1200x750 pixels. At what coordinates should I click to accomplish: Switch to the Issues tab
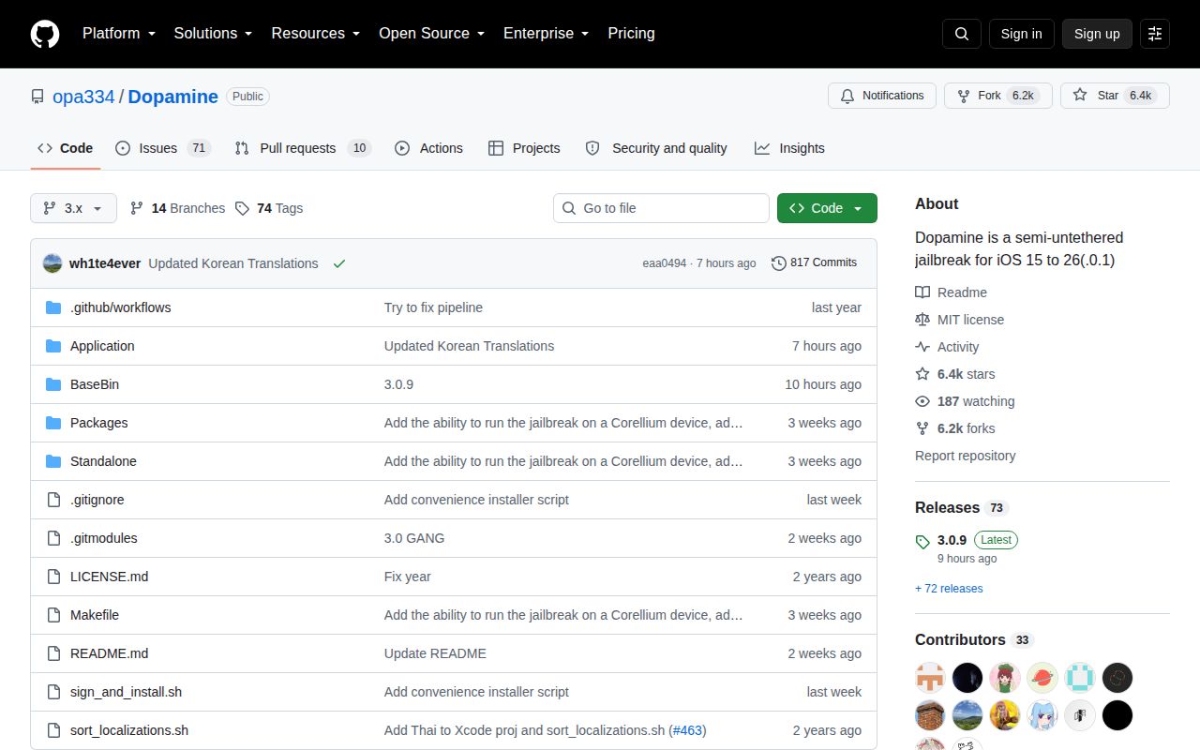163,148
